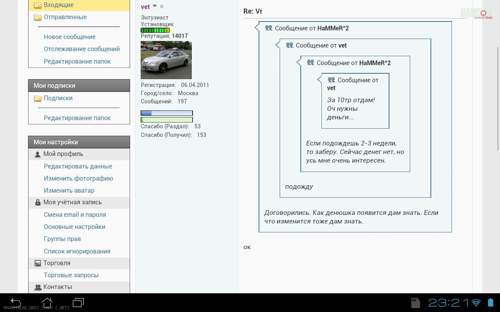Open the Входящие folder
Viewport: 500px width, 312px height.
click(59, 5)
